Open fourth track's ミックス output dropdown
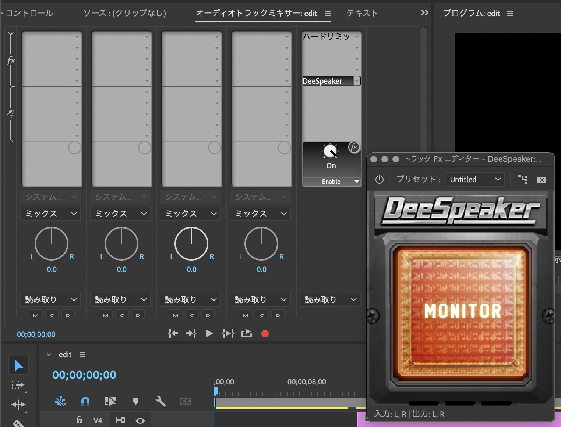Image resolution: width=561 pixels, height=427 pixels. [260, 213]
